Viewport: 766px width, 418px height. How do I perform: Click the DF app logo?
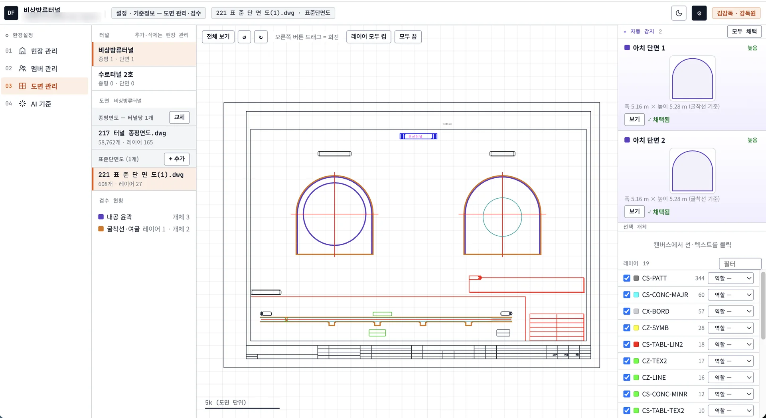[x=11, y=13]
